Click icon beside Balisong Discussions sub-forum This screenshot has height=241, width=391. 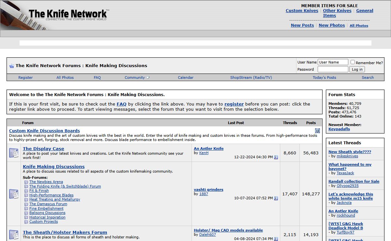26,213
